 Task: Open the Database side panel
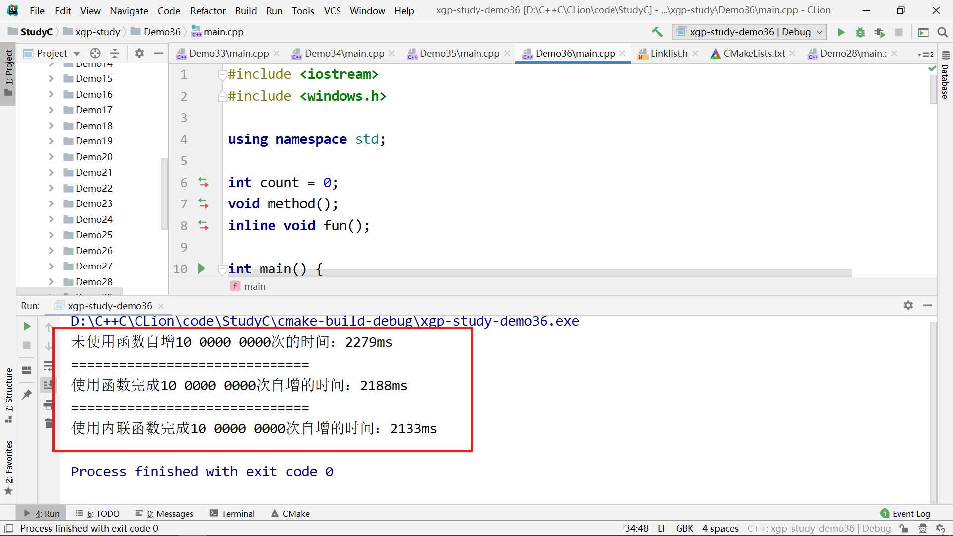945,74
